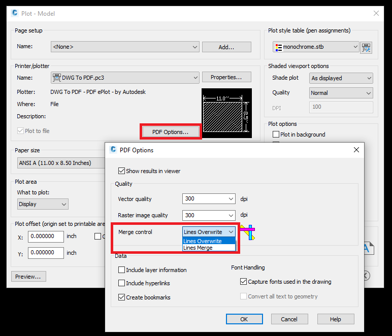Open the What to plot Display dropdown

point(43,204)
